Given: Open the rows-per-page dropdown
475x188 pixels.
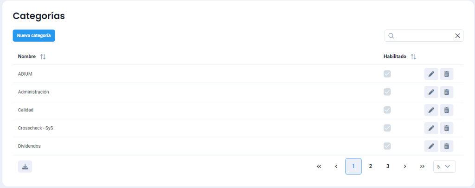Looking at the screenshot, I should coord(444,166).
